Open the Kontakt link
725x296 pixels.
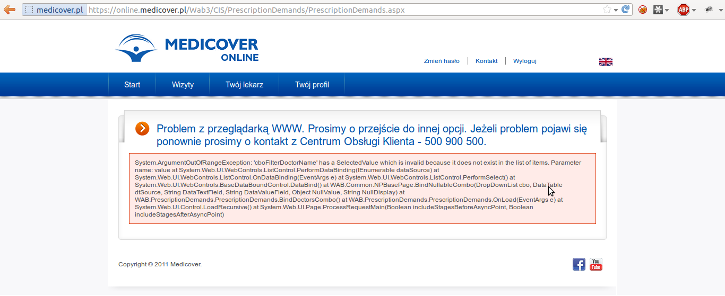487,61
